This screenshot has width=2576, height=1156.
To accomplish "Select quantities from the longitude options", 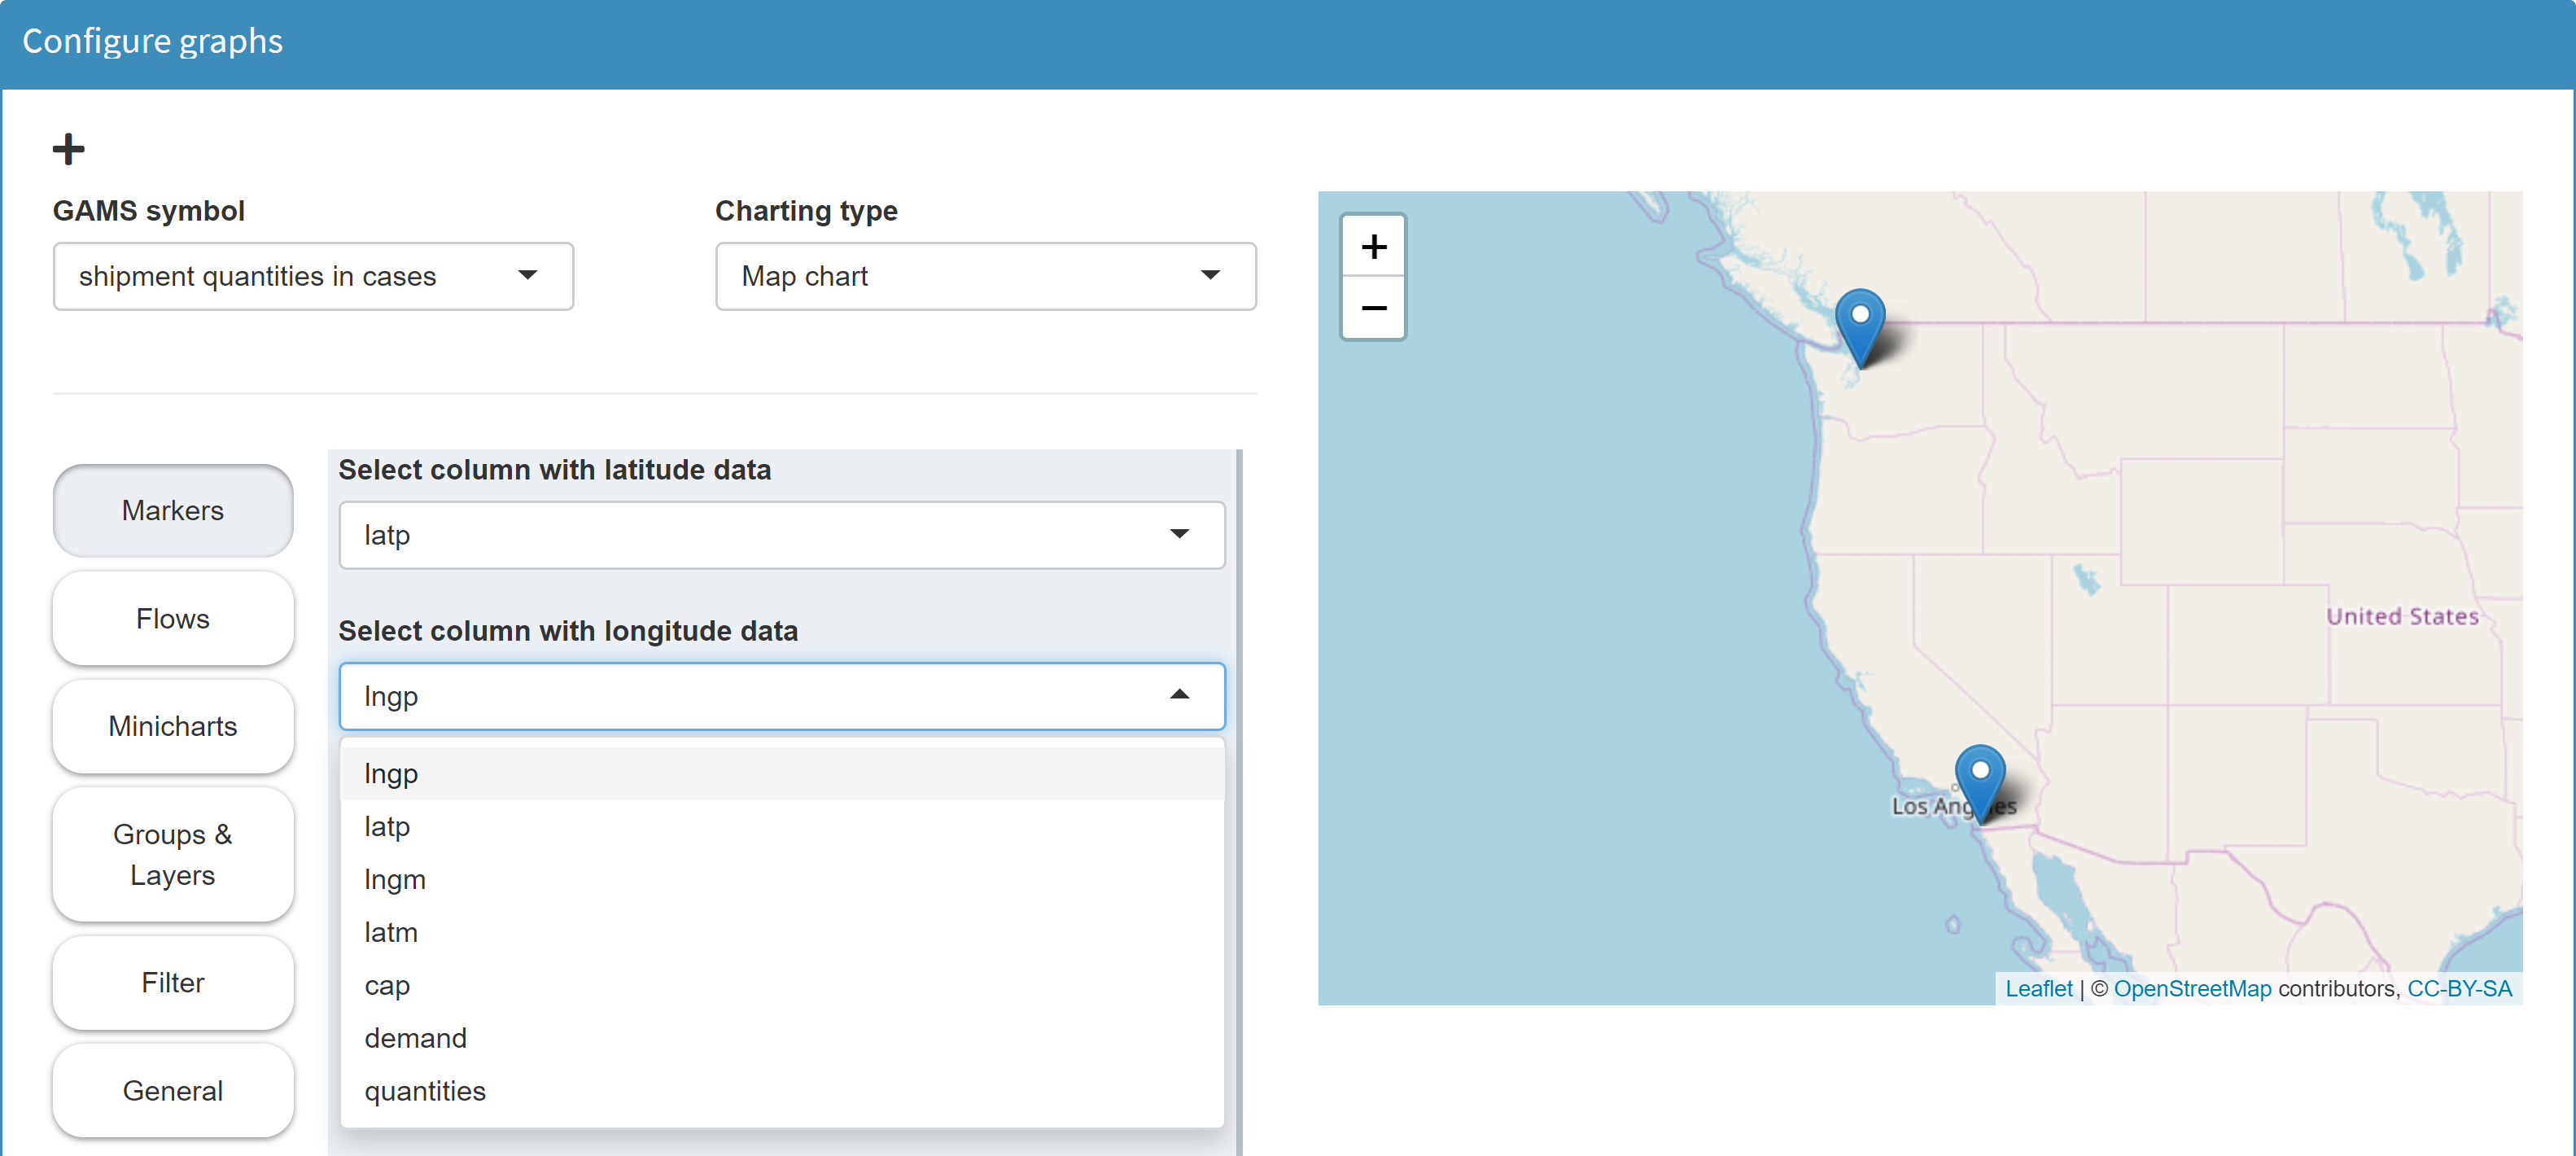I will coord(424,1091).
